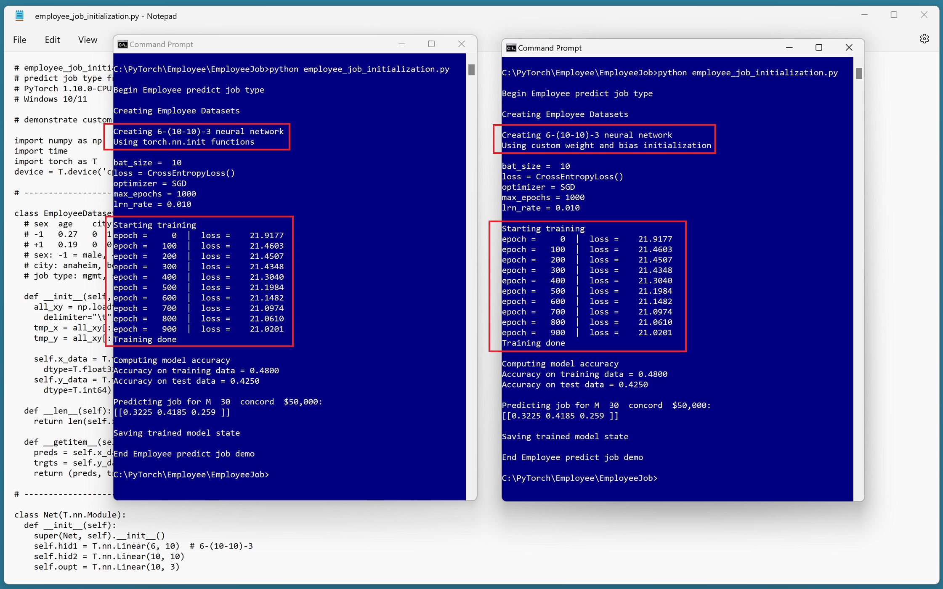This screenshot has width=943, height=589.
Task: Minimize the Notepad window
Action: (864, 15)
